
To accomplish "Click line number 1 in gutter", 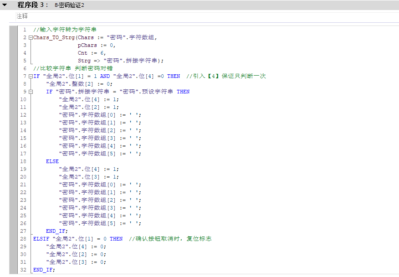I will coord(25,30).
